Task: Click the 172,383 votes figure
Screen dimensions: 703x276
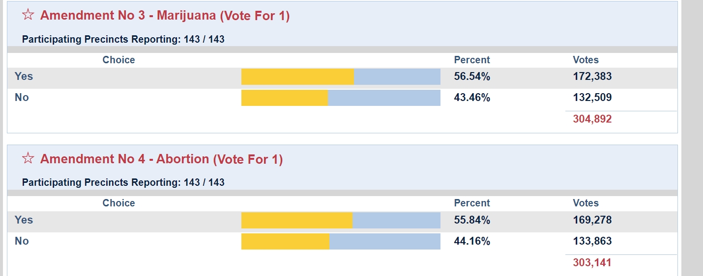Action: 592,76
